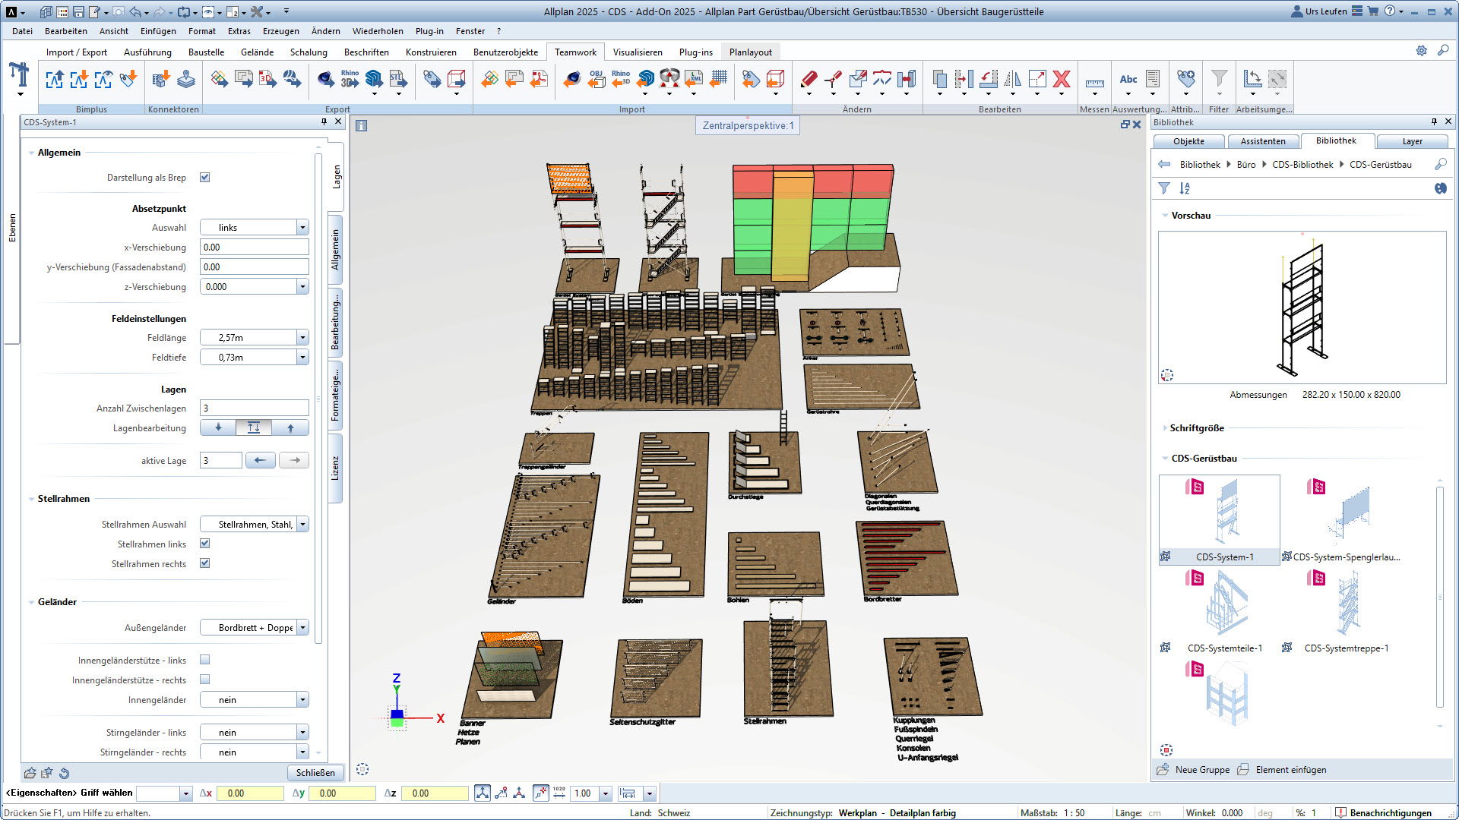Click the ruler measure tool
1459x820 pixels.
pyautogui.click(x=1094, y=82)
